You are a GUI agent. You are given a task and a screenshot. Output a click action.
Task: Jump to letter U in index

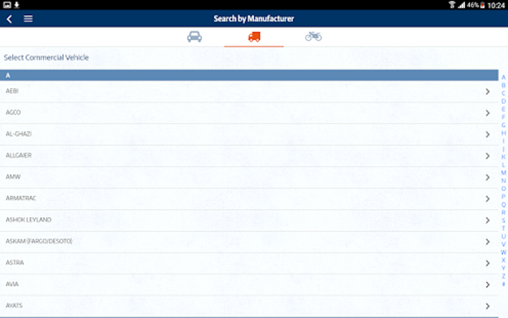click(x=504, y=236)
